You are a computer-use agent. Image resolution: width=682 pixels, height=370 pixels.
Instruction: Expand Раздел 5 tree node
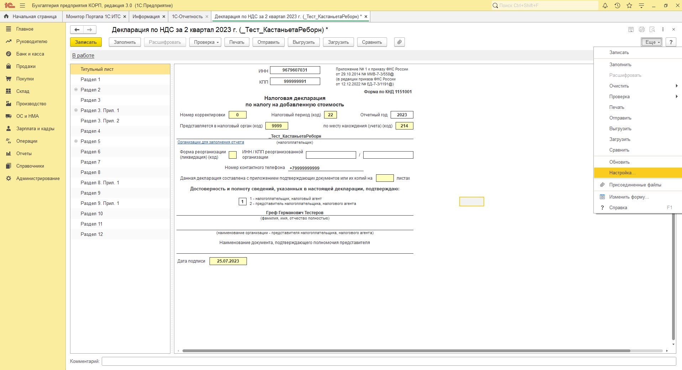tap(76, 141)
